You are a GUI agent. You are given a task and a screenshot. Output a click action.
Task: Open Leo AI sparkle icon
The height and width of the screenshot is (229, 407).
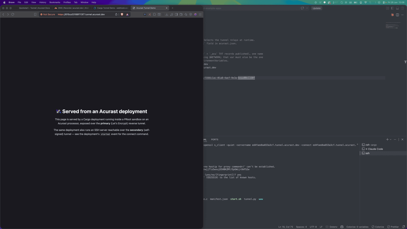coord(186,15)
